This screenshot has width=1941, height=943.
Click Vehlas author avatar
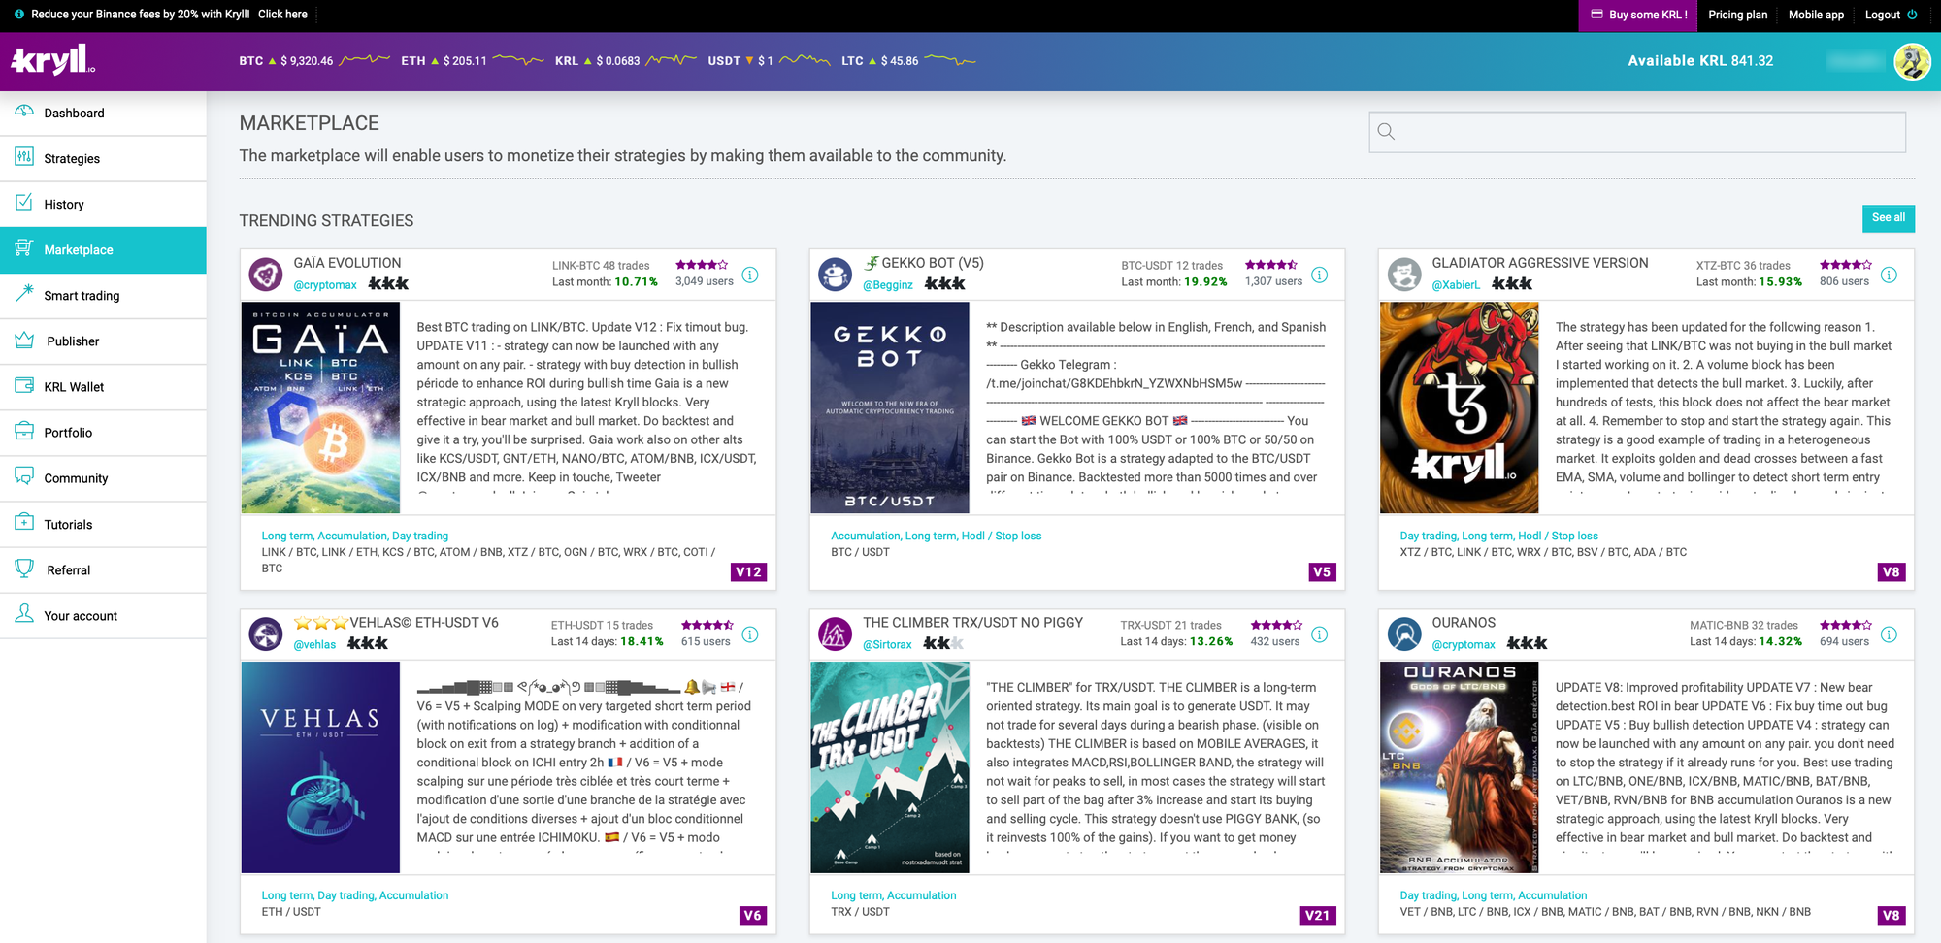pos(266,634)
